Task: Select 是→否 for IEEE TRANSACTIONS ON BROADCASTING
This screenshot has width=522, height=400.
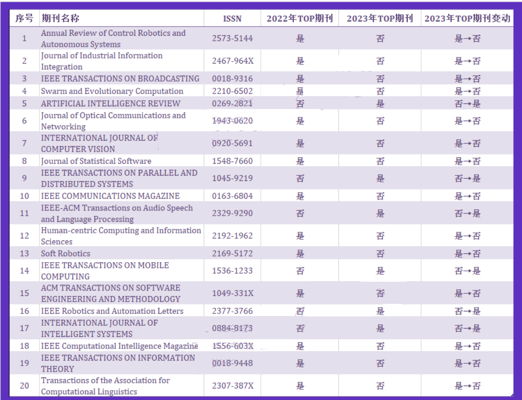Action: [468, 79]
